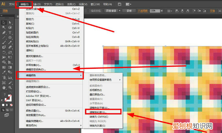Click the default fill and stroke icon
Screen dimensions: 222x133
click(2, 100)
